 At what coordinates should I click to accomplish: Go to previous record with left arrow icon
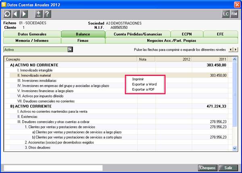click(x=16, y=14)
